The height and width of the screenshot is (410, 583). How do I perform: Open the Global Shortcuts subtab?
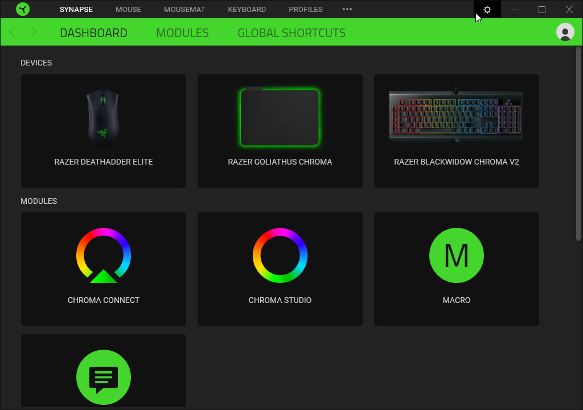click(291, 33)
